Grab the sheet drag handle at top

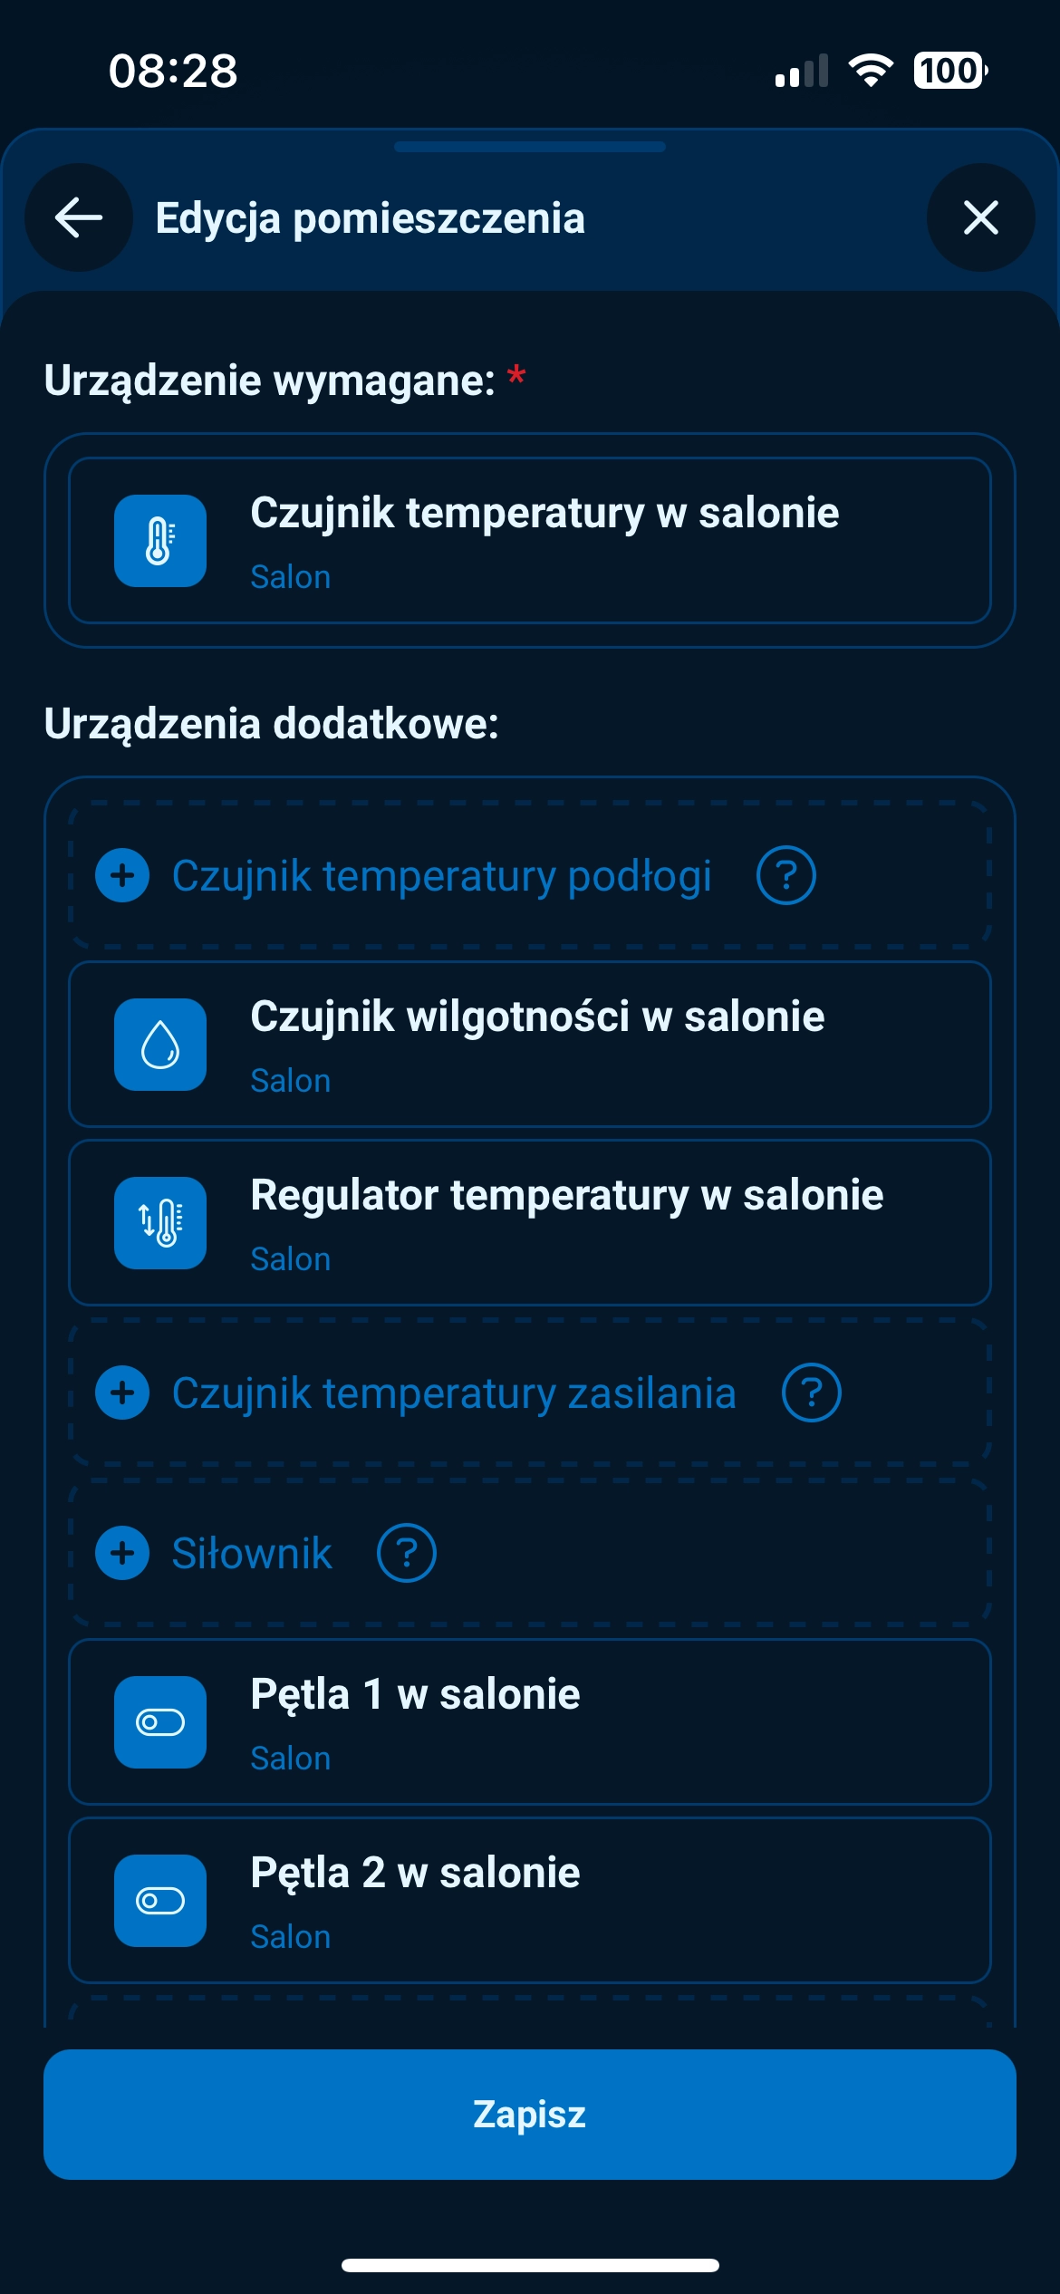[530, 147]
